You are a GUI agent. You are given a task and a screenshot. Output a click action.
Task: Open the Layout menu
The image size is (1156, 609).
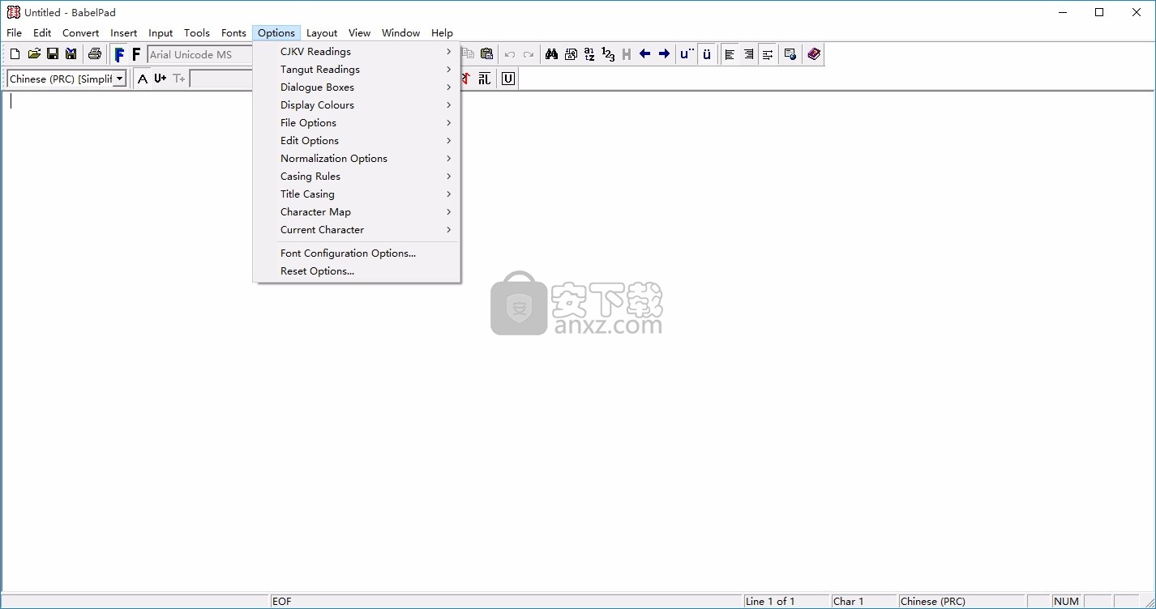(322, 33)
